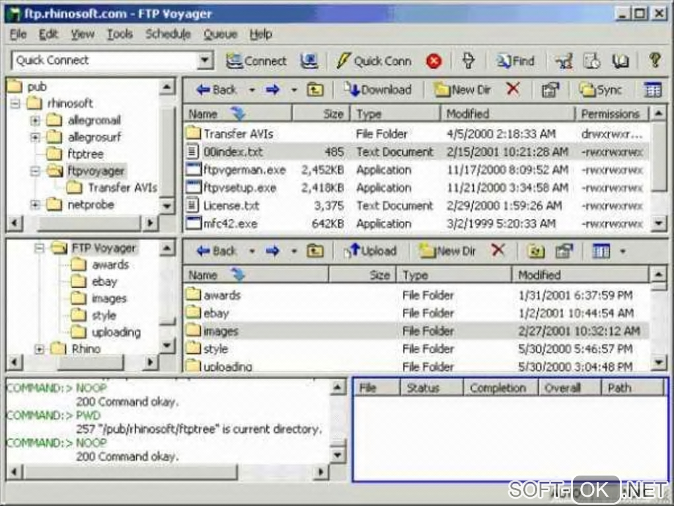Open local properties icon
Screen dimensions: 674x506
pyautogui.click(x=564, y=251)
